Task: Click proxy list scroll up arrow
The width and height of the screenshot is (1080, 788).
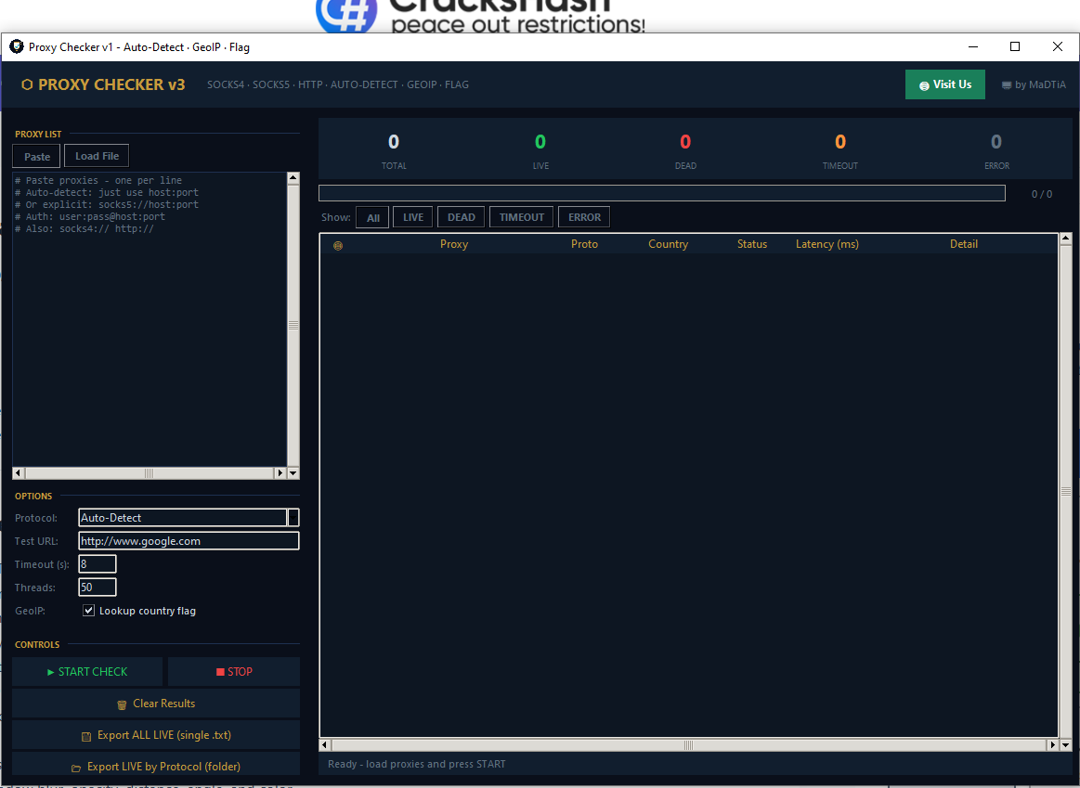Action: 293,178
